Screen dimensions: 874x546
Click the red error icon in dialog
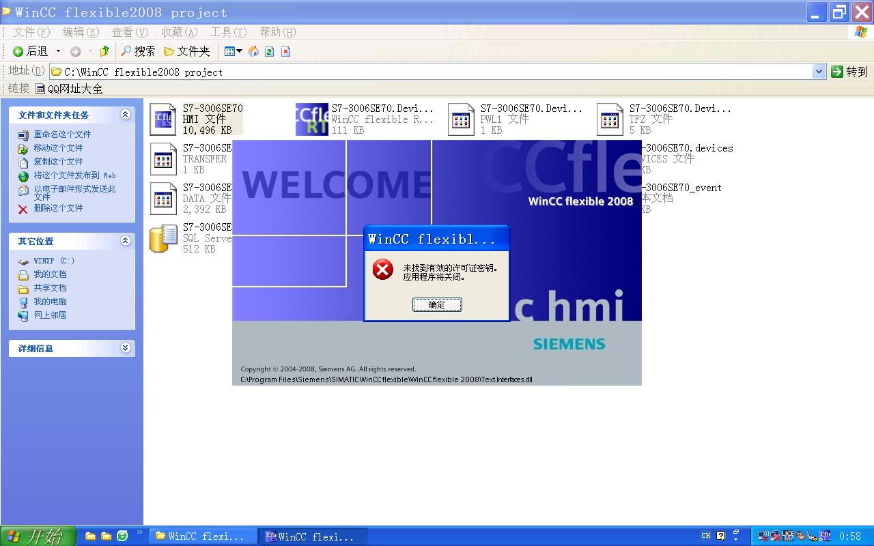tap(382, 270)
